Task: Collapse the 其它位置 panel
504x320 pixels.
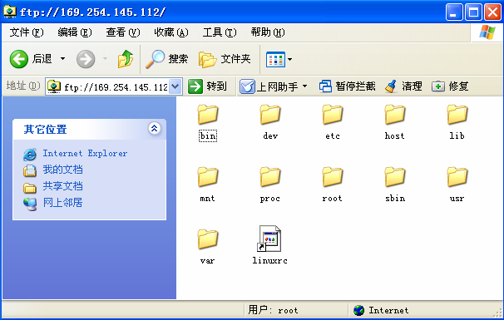Action: coord(155,129)
